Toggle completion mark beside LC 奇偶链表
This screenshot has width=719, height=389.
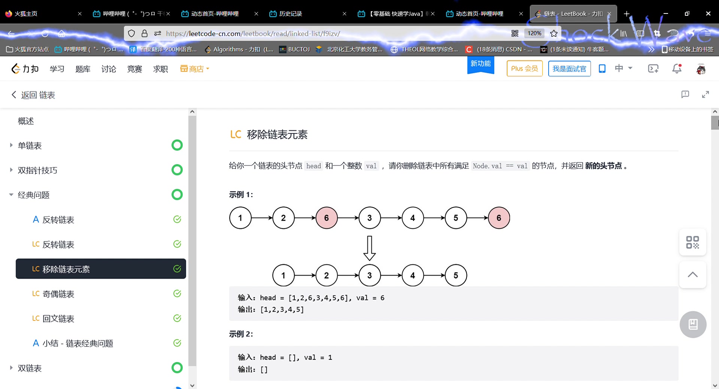(x=177, y=294)
